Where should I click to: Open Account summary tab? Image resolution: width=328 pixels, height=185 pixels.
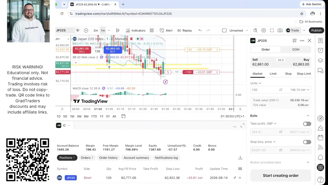click(136, 158)
